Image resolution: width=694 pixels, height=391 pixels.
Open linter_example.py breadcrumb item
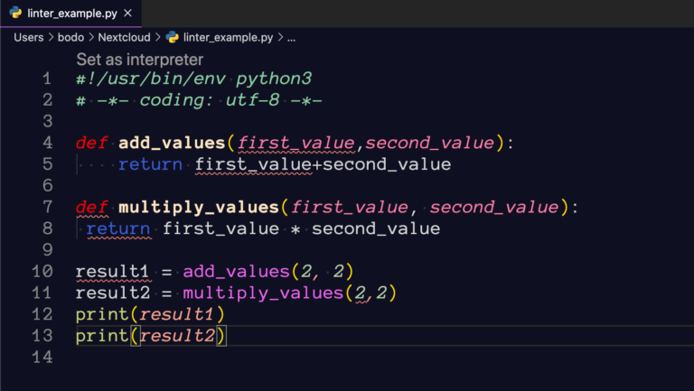point(228,38)
